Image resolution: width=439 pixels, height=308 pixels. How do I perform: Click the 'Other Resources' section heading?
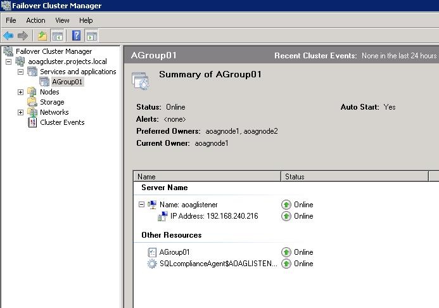(172, 235)
